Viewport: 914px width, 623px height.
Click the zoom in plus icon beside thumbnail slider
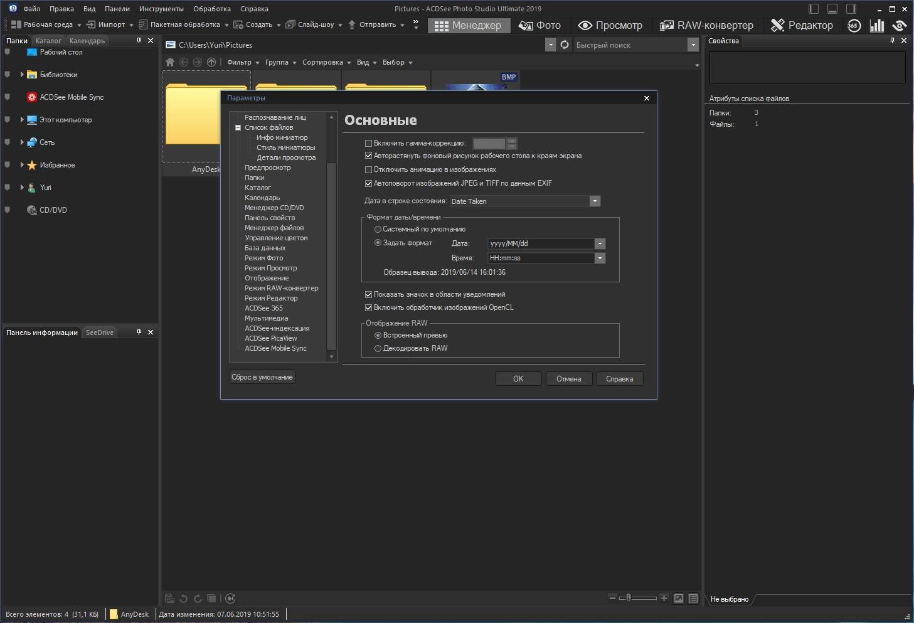tap(664, 598)
